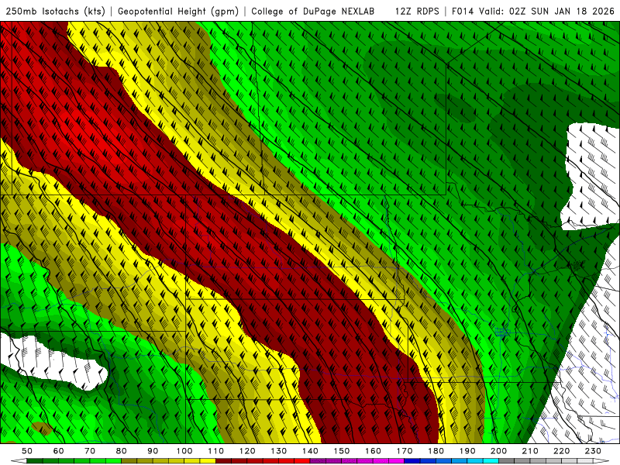Click the darkest green swatch starting the legend
This screenshot has height=465, width=620.
click(x=34, y=461)
